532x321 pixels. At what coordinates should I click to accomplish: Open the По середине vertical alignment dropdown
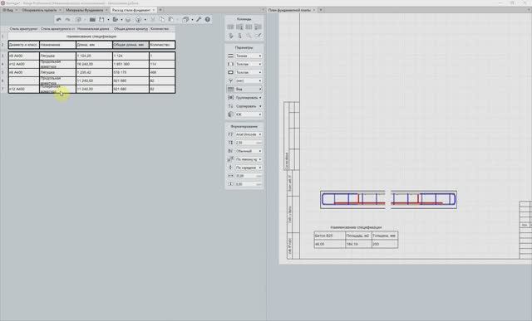pos(249,168)
